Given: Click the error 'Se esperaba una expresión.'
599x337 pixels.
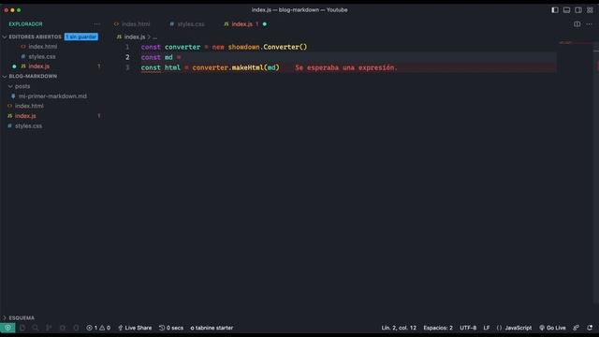Looking at the screenshot, I should (346, 67).
